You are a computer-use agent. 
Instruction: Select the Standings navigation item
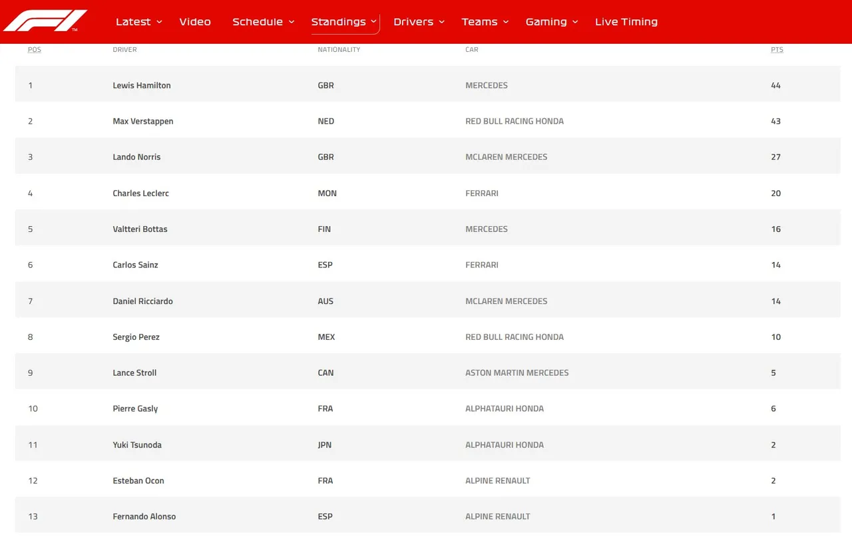(x=339, y=22)
